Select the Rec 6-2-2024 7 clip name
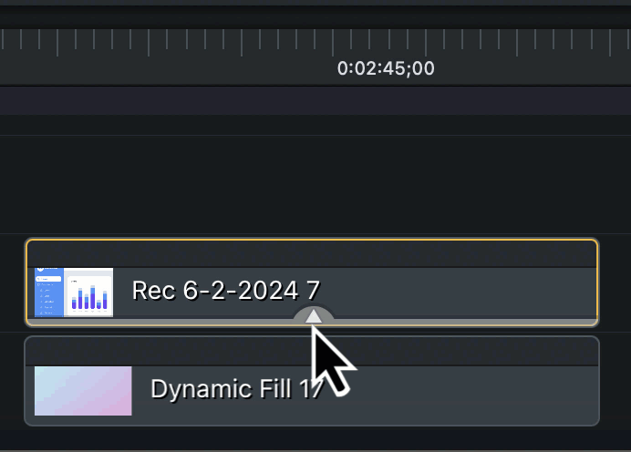Viewport: 631px width, 452px height. (226, 291)
